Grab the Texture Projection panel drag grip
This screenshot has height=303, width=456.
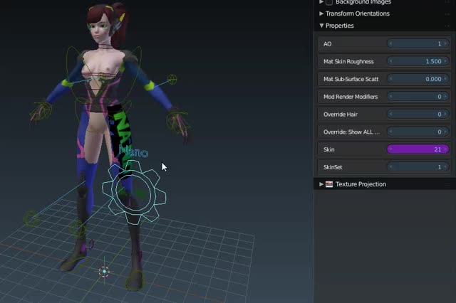447,184
